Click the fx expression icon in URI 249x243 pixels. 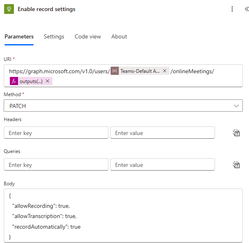[x=14, y=81]
